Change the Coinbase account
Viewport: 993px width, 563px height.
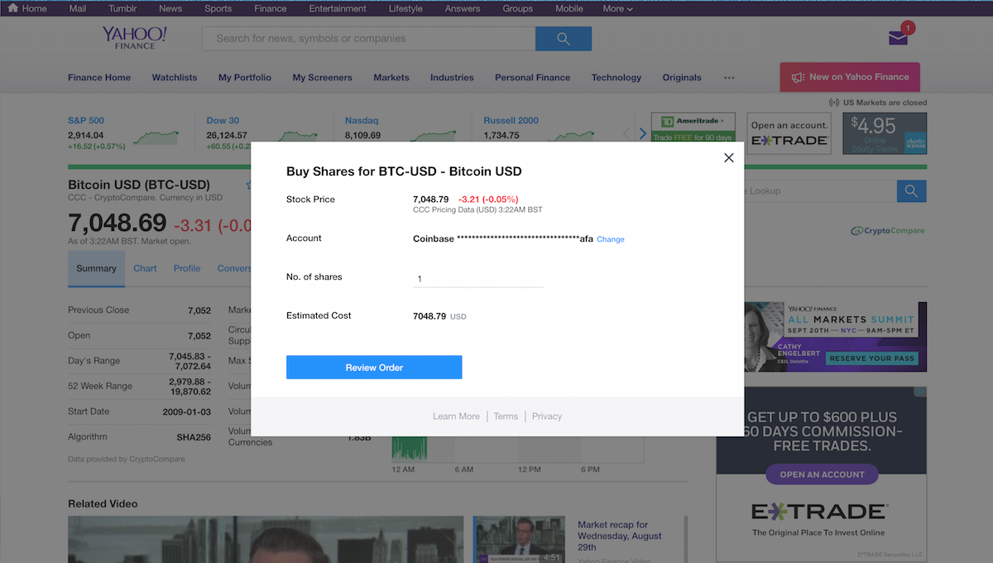pos(611,239)
